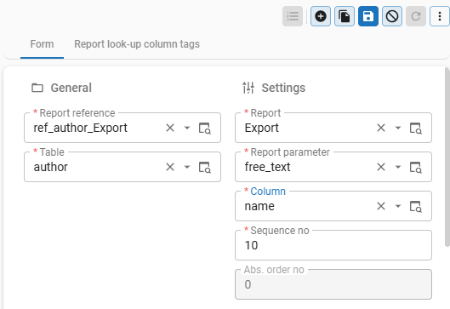Click the General section heading
The image size is (450, 309).
71,88
